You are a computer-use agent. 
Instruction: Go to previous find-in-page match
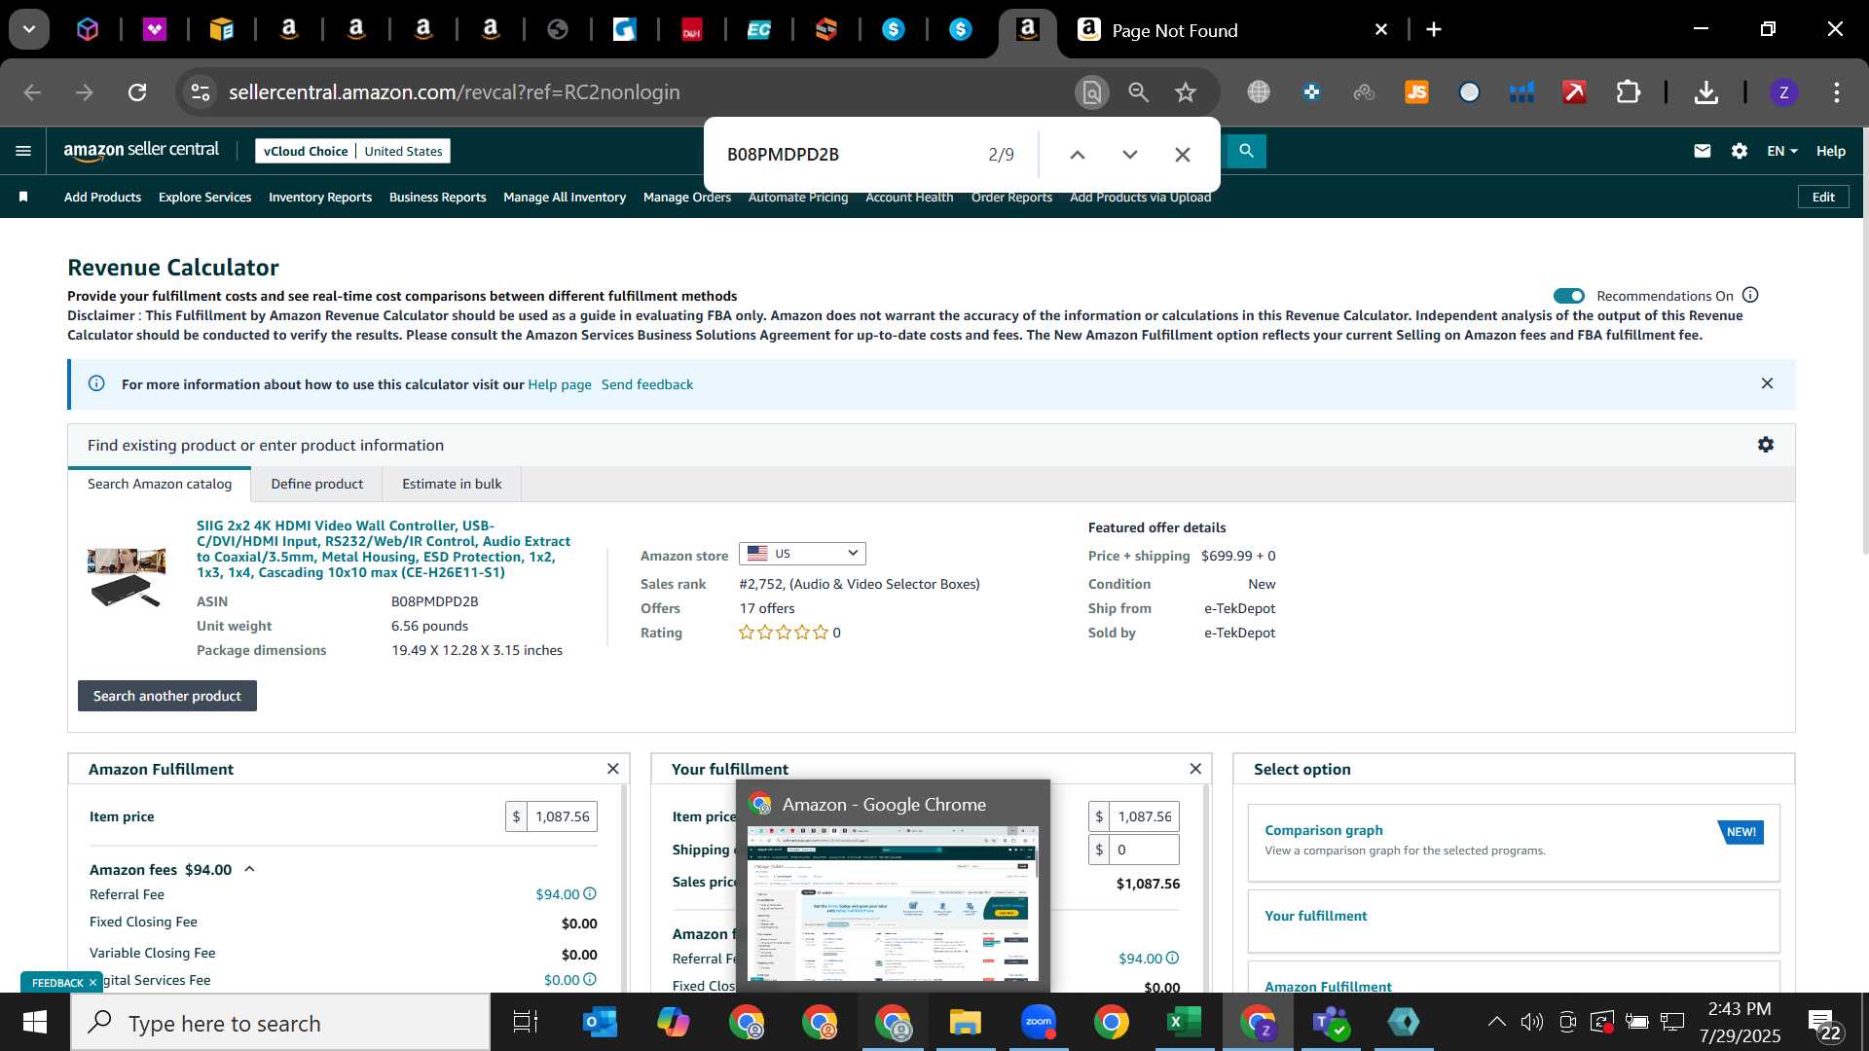(1077, 155)
